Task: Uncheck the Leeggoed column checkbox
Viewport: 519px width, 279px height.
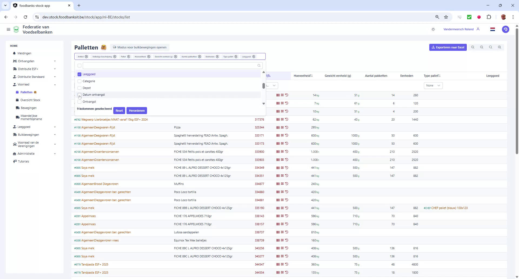Action: click(79, 74)
